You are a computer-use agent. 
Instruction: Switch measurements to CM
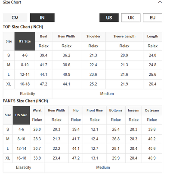tap(15, 18)
